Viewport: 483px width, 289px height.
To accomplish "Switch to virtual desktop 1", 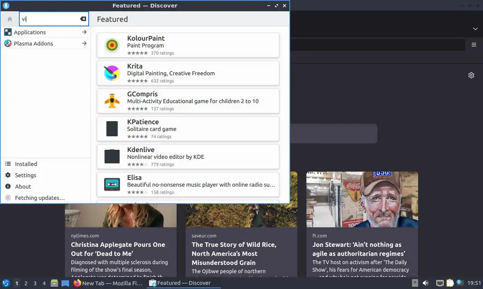I will click(x=17, y=283).
